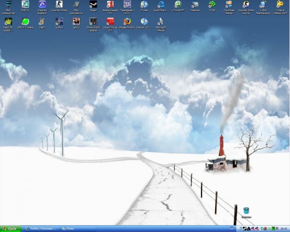290x232 pixels.
Task: Select the QuickTime desktop shortcut
Action: [161, 5]
